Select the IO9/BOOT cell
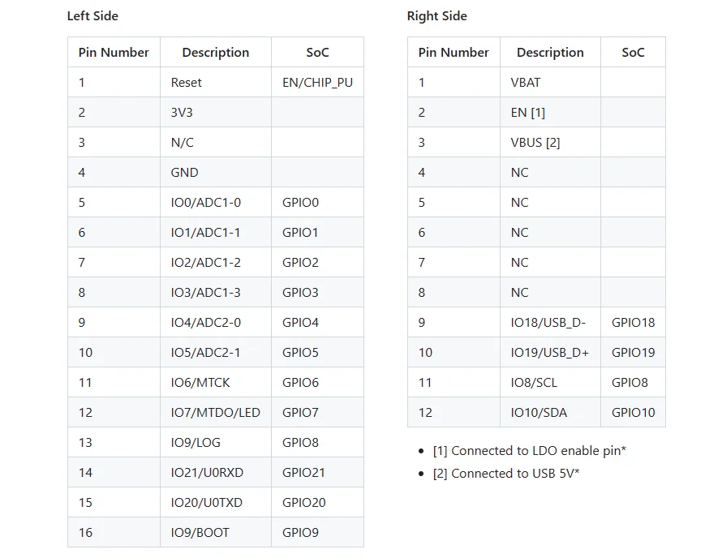Screen dimensions: 718x558 click(x=200, y=533)
